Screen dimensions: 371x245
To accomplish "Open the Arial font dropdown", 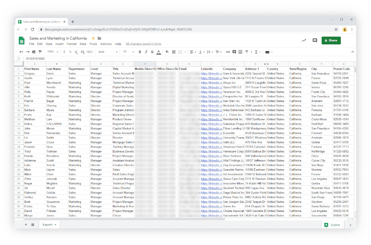I will 108,52.
